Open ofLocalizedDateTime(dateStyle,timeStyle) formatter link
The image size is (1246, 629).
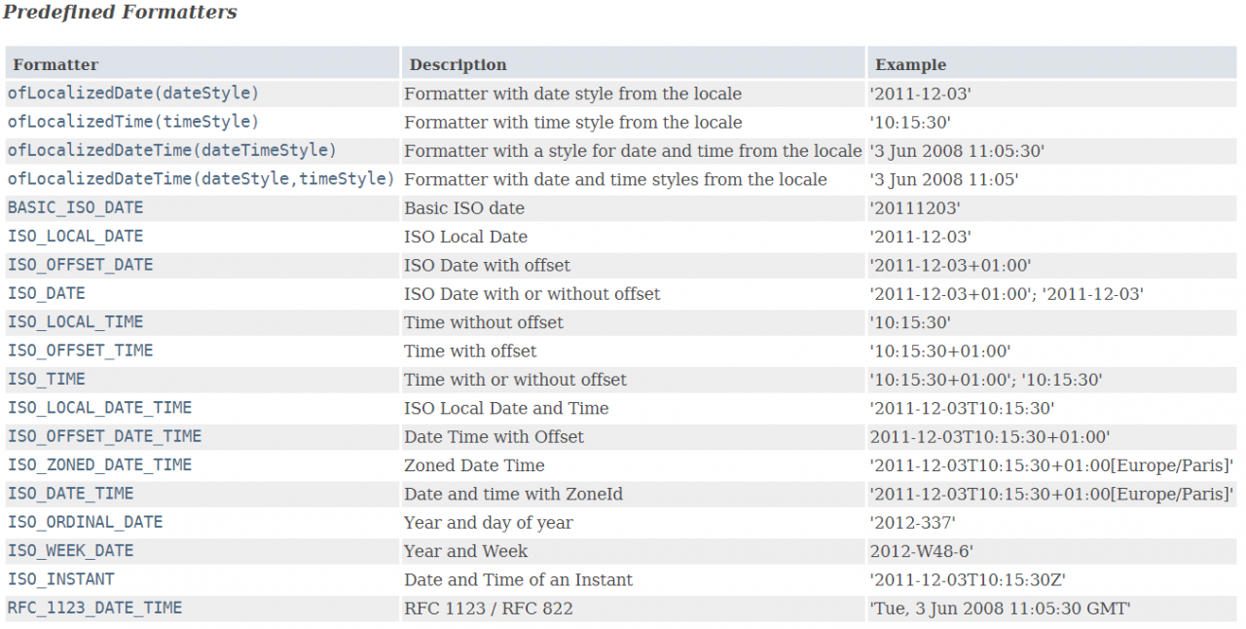201,179
